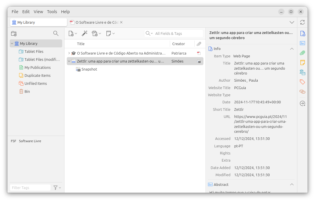Collapse the Abstract section chevron
The width and height of the screenshot is (315, 201).
292,184
